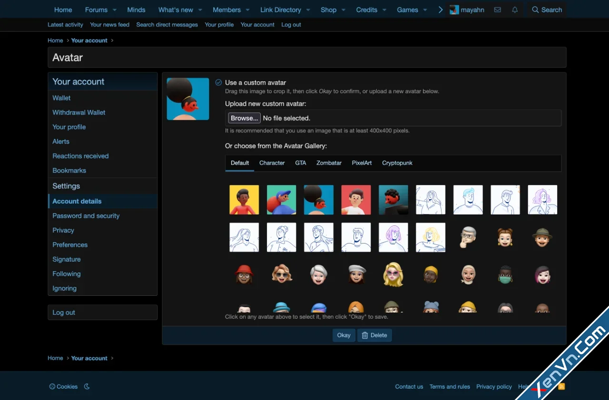Switch to the Cryptopunk gallery tab
Image resolution: width=609 pixels, height=400 pixels.
tap(397, 163)
